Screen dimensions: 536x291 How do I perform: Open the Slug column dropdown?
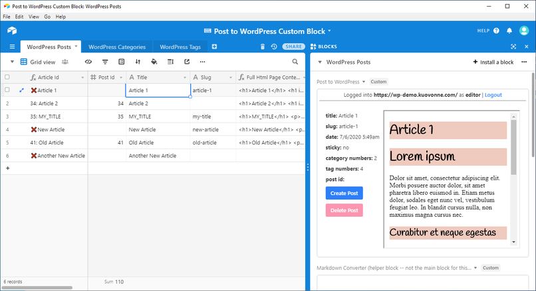tap(231, 78)
